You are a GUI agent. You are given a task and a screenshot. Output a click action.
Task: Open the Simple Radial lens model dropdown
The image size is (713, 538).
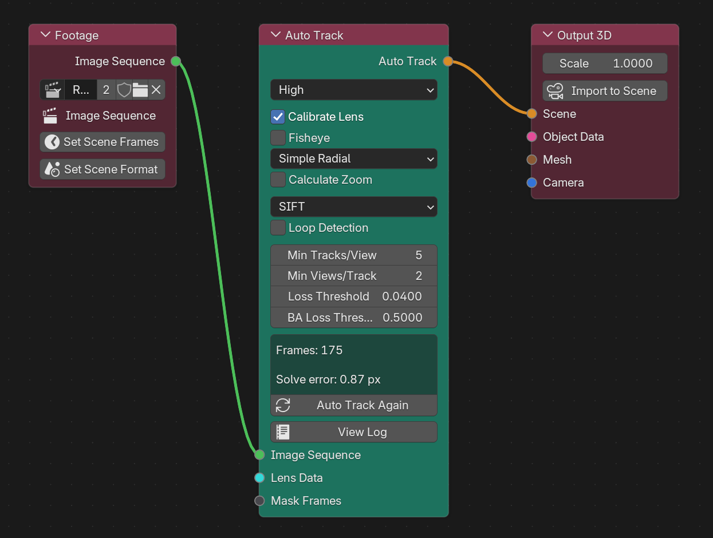tap(354, 159)
